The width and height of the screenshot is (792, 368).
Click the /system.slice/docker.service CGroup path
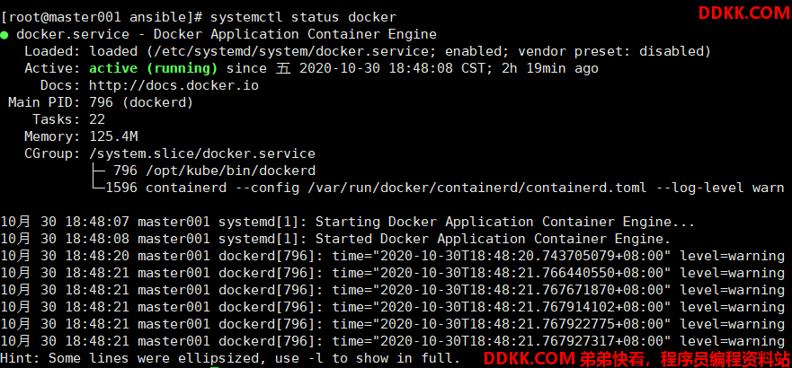202,153
